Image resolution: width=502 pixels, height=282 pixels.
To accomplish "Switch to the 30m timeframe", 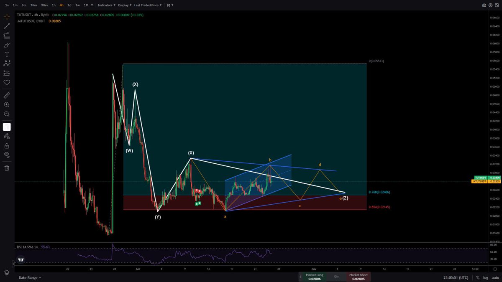I will [x=44, y=5].
